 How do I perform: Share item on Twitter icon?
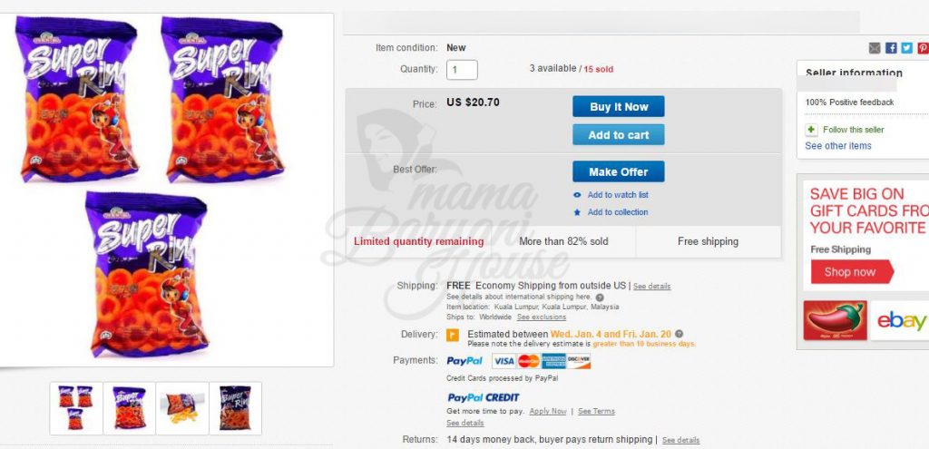[907, 48]
